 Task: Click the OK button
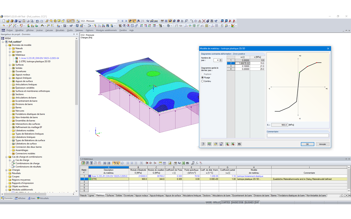[307, 144]
